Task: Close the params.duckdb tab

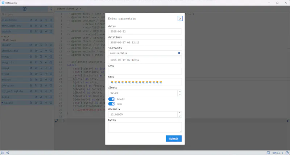Action: pos(80,9)
